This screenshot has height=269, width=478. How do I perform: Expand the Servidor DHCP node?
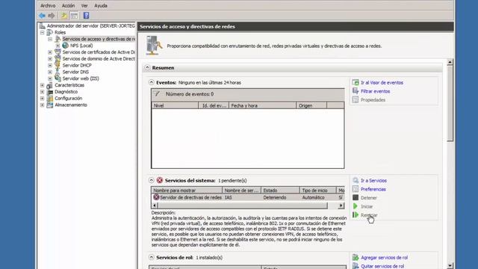point(50,65)
